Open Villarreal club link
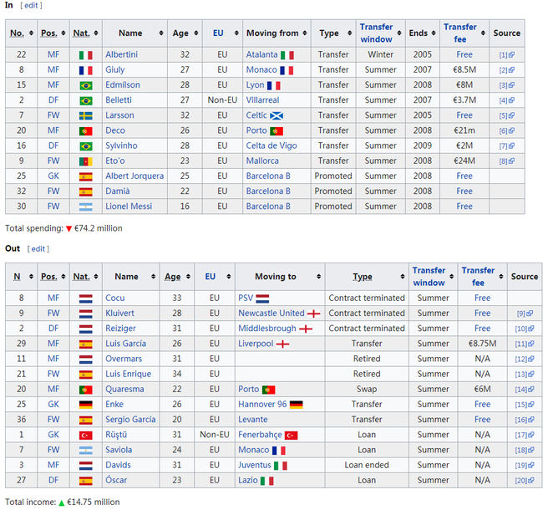Image resolution: width=543 pixels, height=510 pixels. (x=262, y=100)
